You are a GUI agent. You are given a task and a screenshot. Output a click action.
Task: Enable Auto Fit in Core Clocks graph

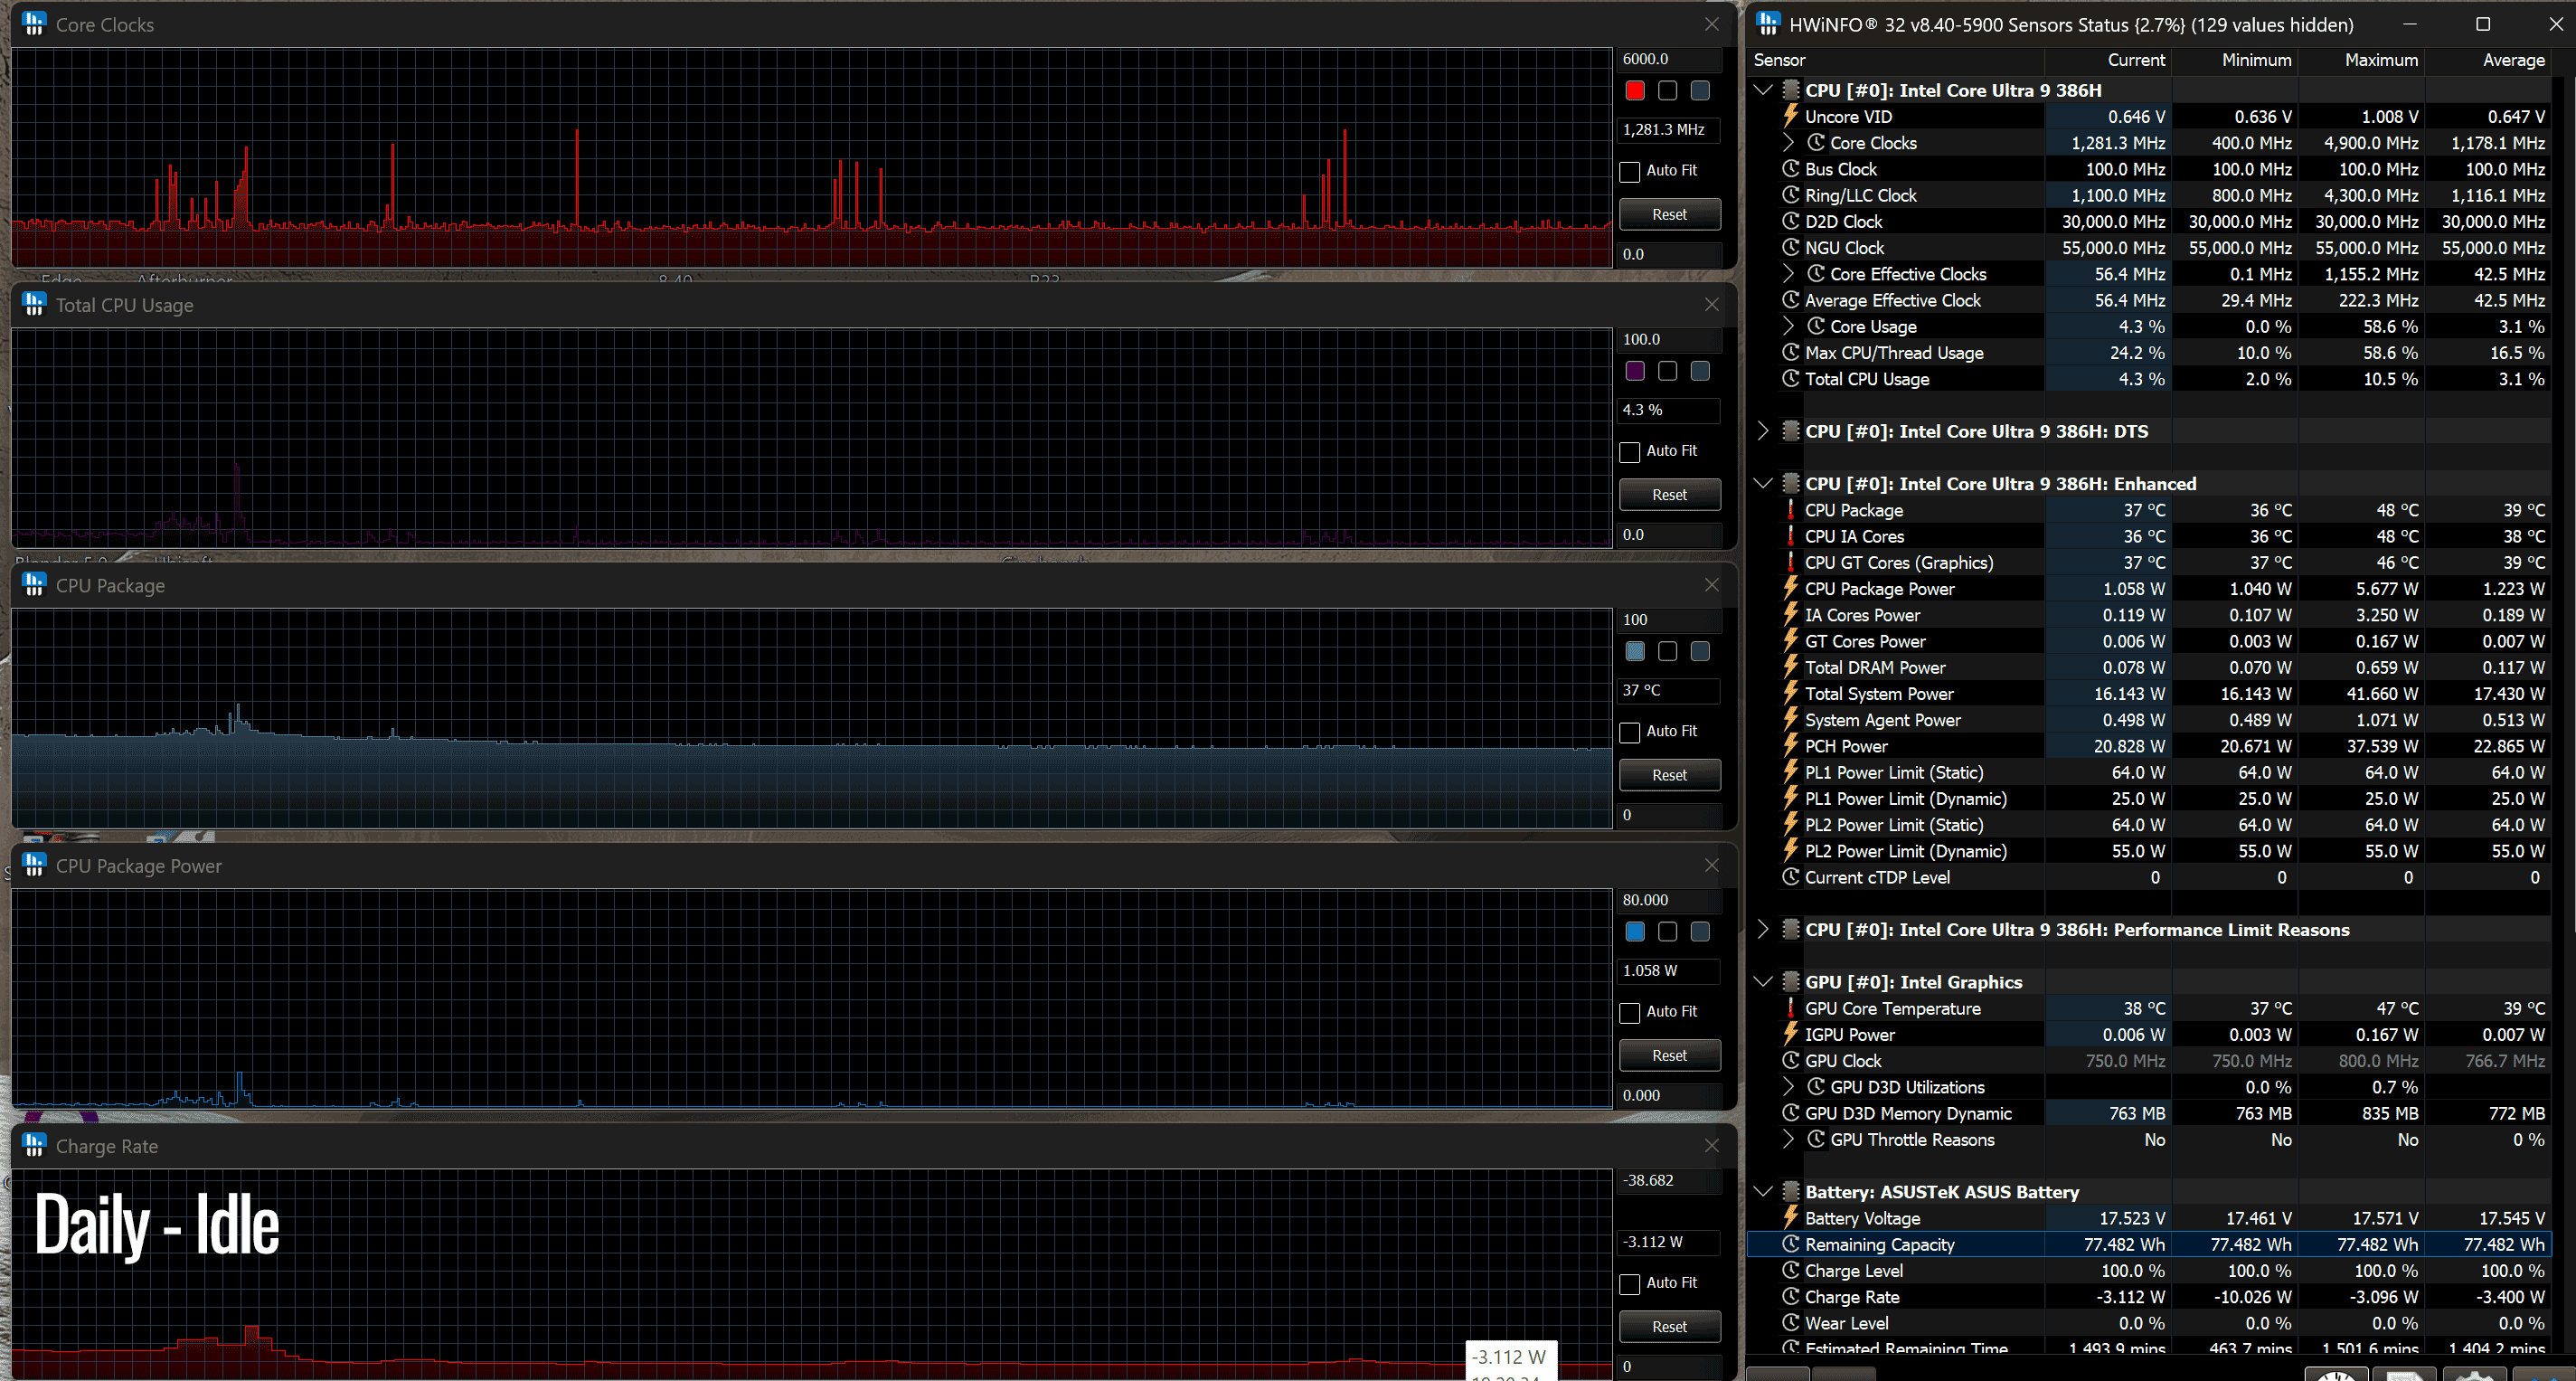click(x=1630, y=171)
